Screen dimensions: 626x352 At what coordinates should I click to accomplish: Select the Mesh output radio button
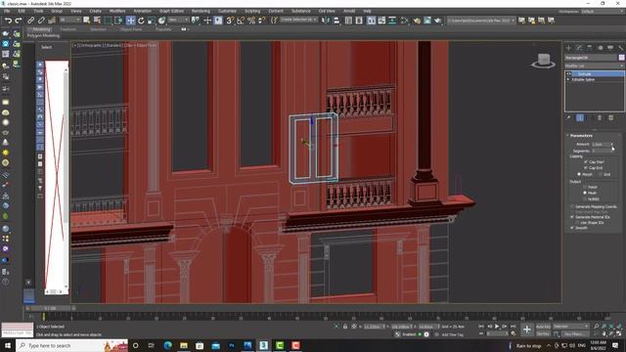click(x=585, y=193)
